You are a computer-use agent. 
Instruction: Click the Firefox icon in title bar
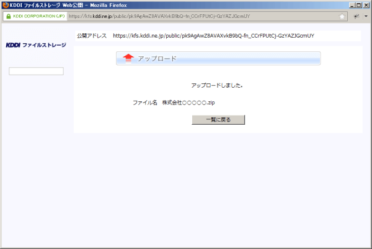(x=6, y=5)
